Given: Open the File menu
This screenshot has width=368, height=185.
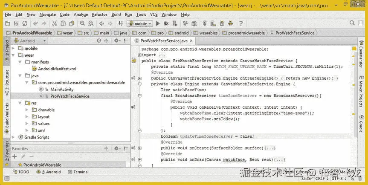Looking at the screenshot, I should [8, 14].
